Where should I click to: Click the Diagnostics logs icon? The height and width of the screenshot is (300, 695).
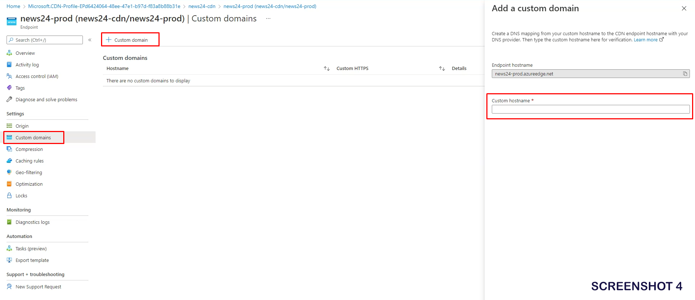point(9,222)
